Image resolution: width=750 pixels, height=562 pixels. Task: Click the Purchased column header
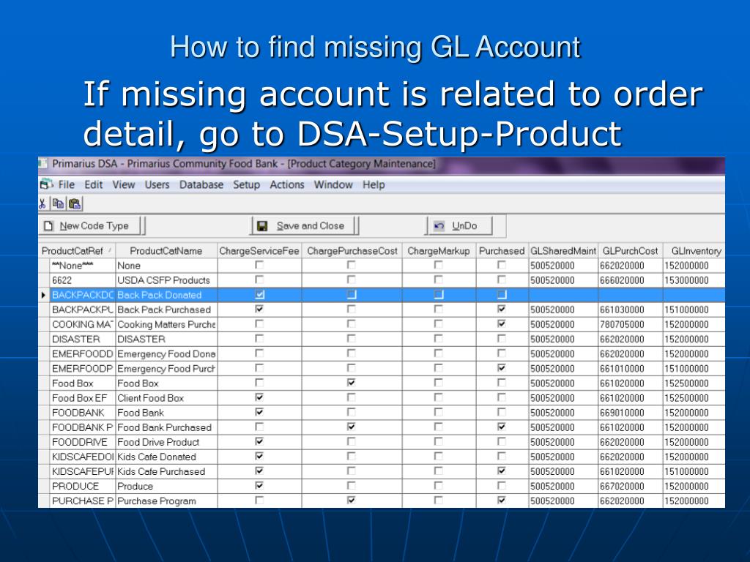point(502,251)
